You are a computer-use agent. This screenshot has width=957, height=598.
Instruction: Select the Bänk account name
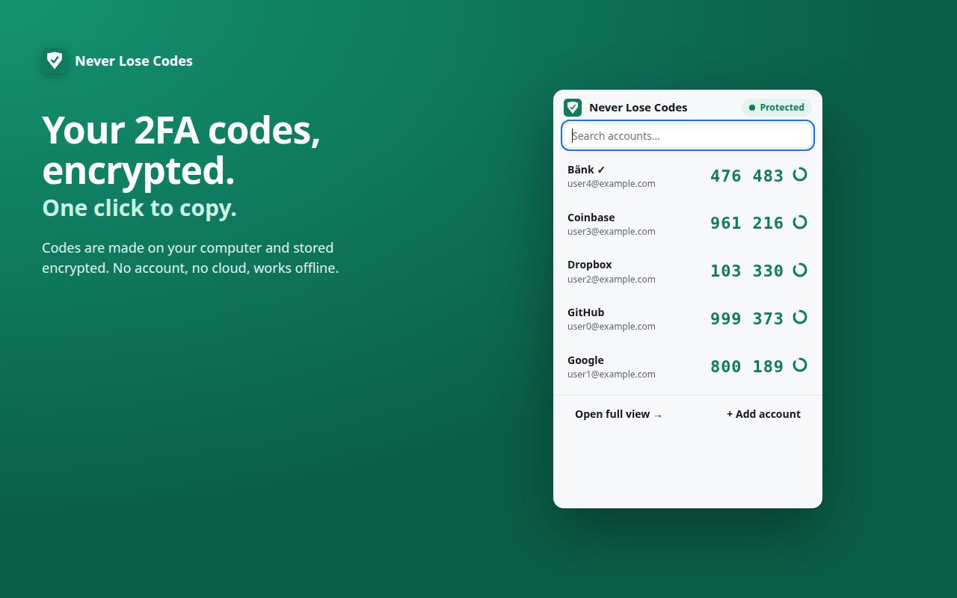click(586, 170)
